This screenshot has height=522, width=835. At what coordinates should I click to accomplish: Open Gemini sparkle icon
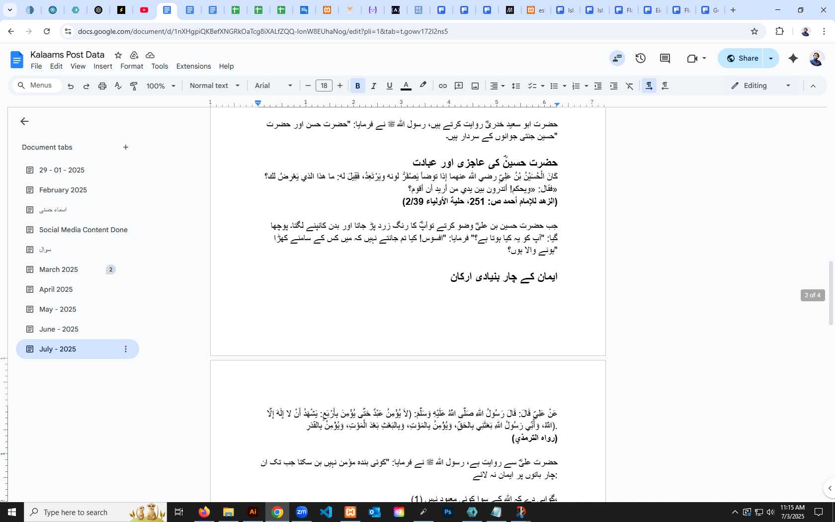pos(793,58)
